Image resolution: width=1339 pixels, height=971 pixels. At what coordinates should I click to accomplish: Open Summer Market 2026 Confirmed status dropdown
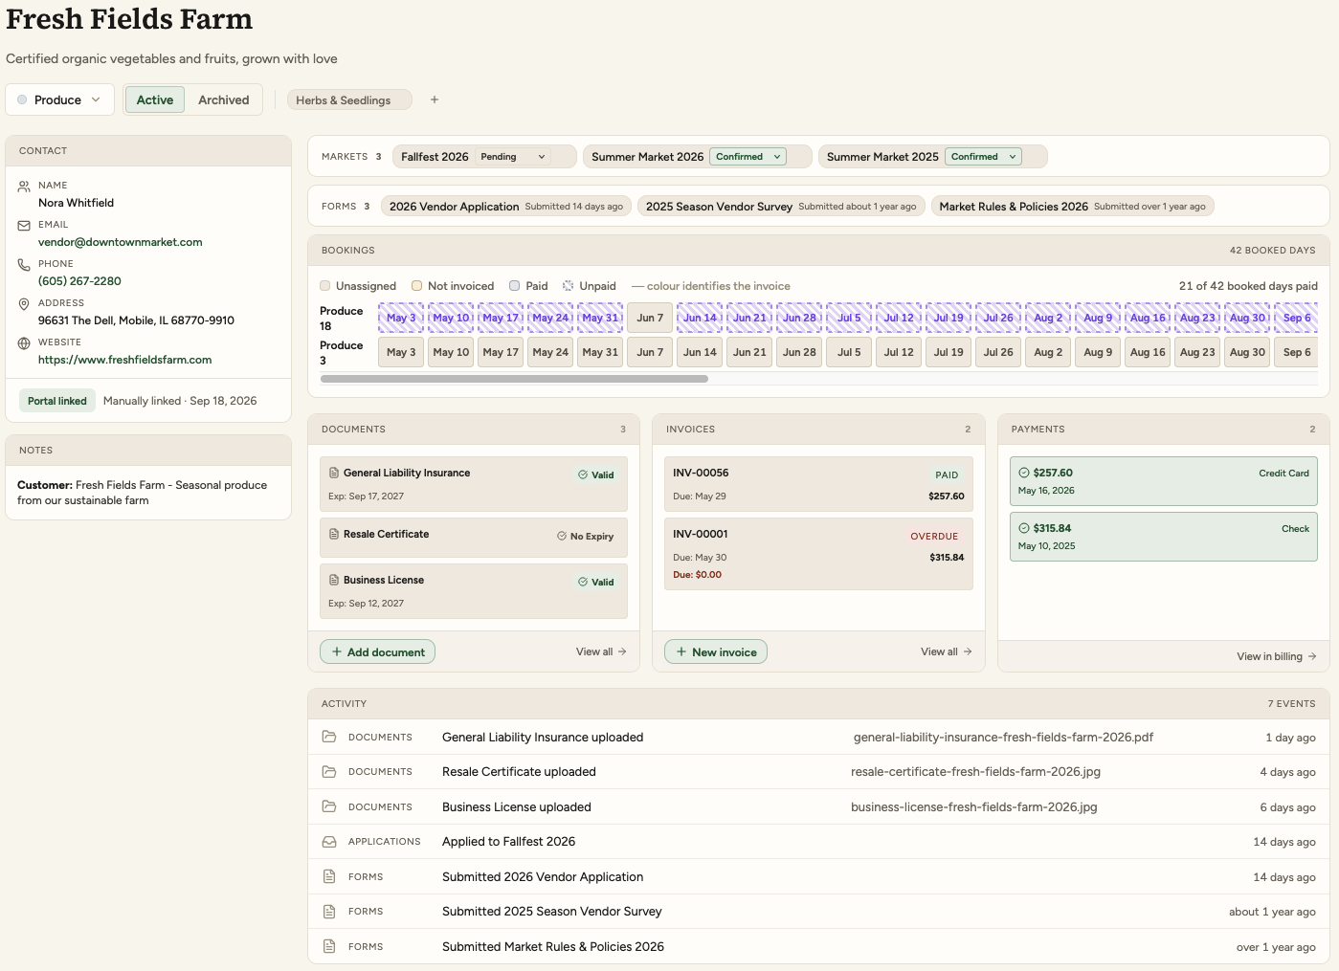[748, 157]
